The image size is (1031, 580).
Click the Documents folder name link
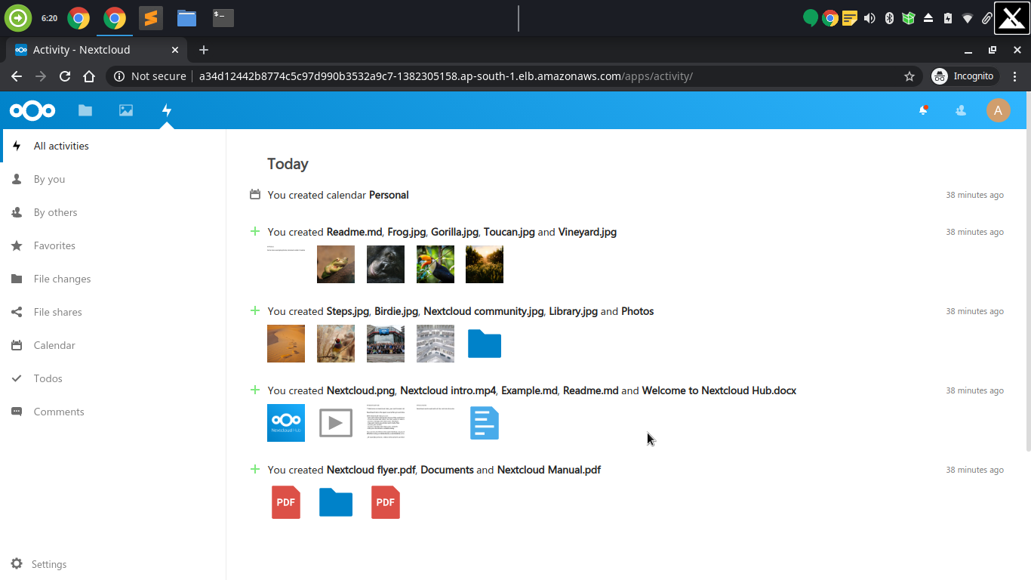[x=447, y=470]
